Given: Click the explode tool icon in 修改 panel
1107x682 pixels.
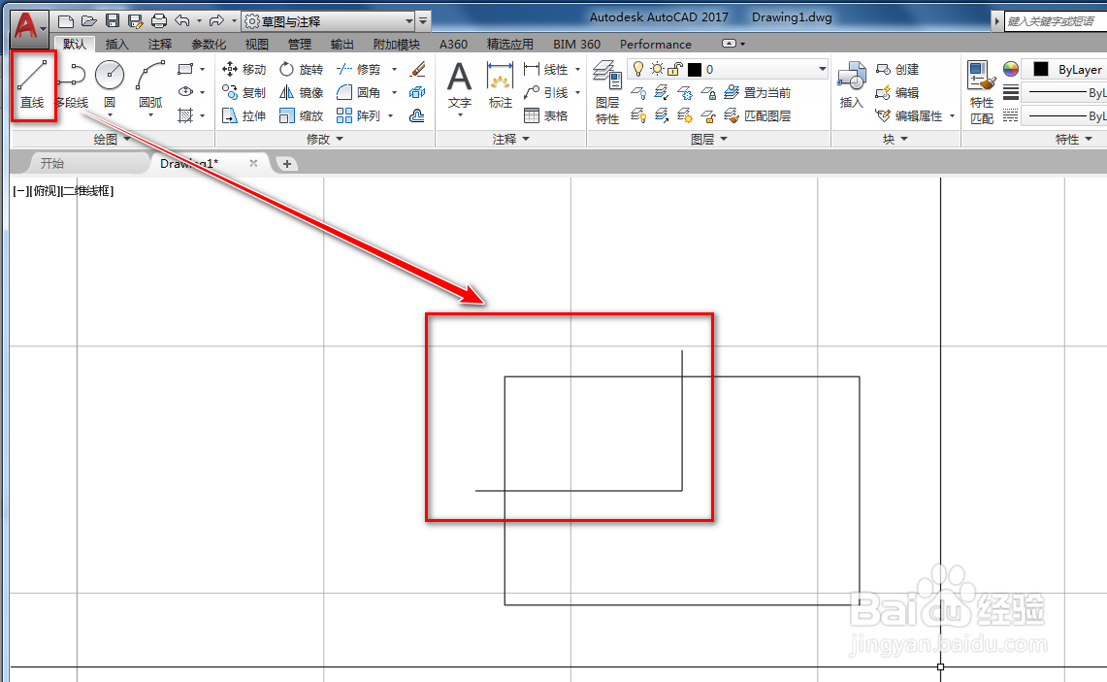Looking at the screenshot, I should (417, 92).
